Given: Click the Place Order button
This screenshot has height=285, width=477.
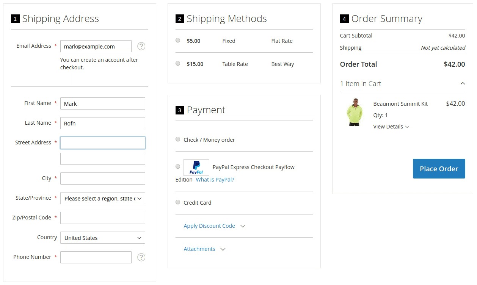Looking at the screenshot, I should click(439, 169).
